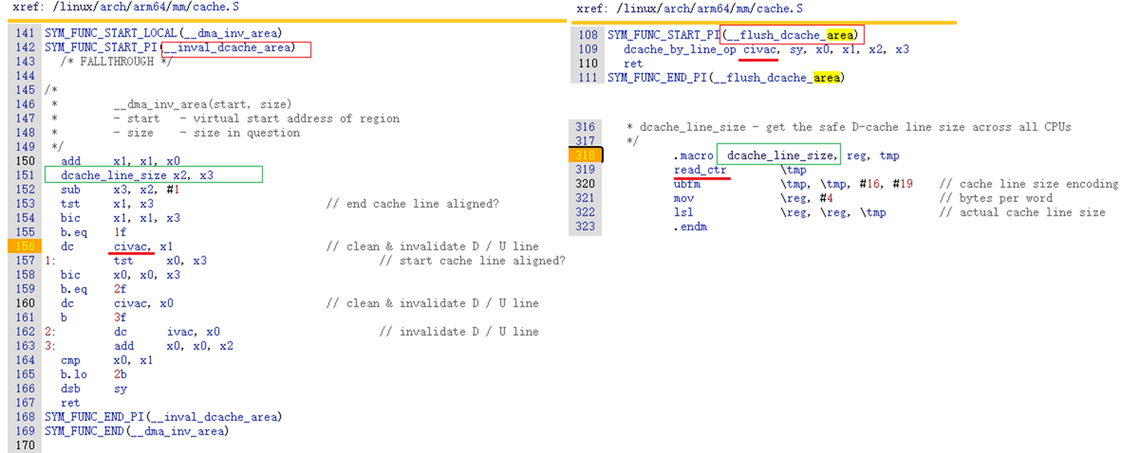Click label 3: on line 163
The height and width of the screenshot is (453, 1121).
coord(50,346)
